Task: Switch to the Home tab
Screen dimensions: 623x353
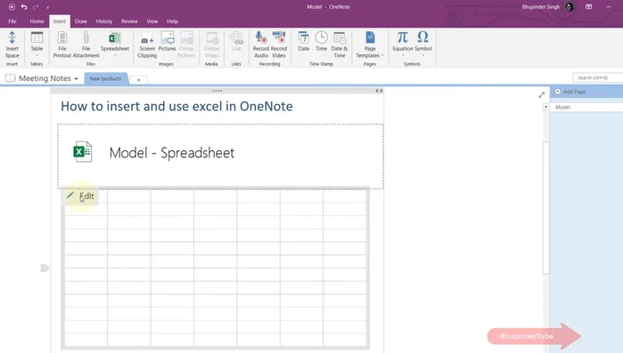Action: point(37,21)
